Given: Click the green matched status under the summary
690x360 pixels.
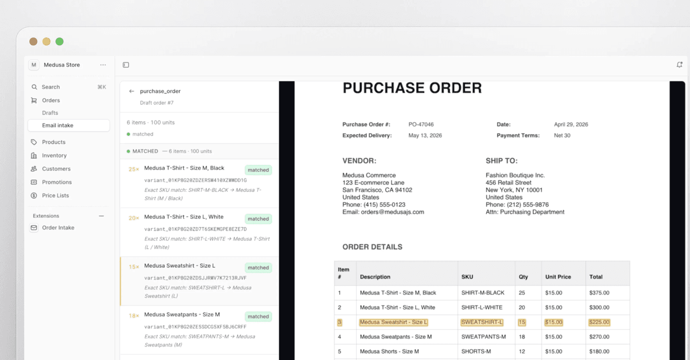Looking at the screenshot, I should pos(140,134).
